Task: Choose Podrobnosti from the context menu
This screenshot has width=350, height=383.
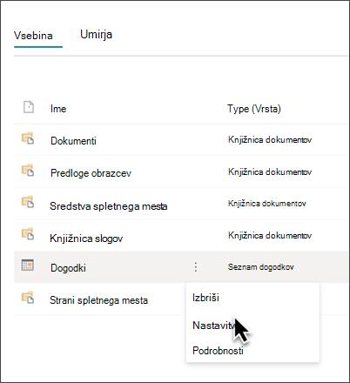Action: coord(218,351)
